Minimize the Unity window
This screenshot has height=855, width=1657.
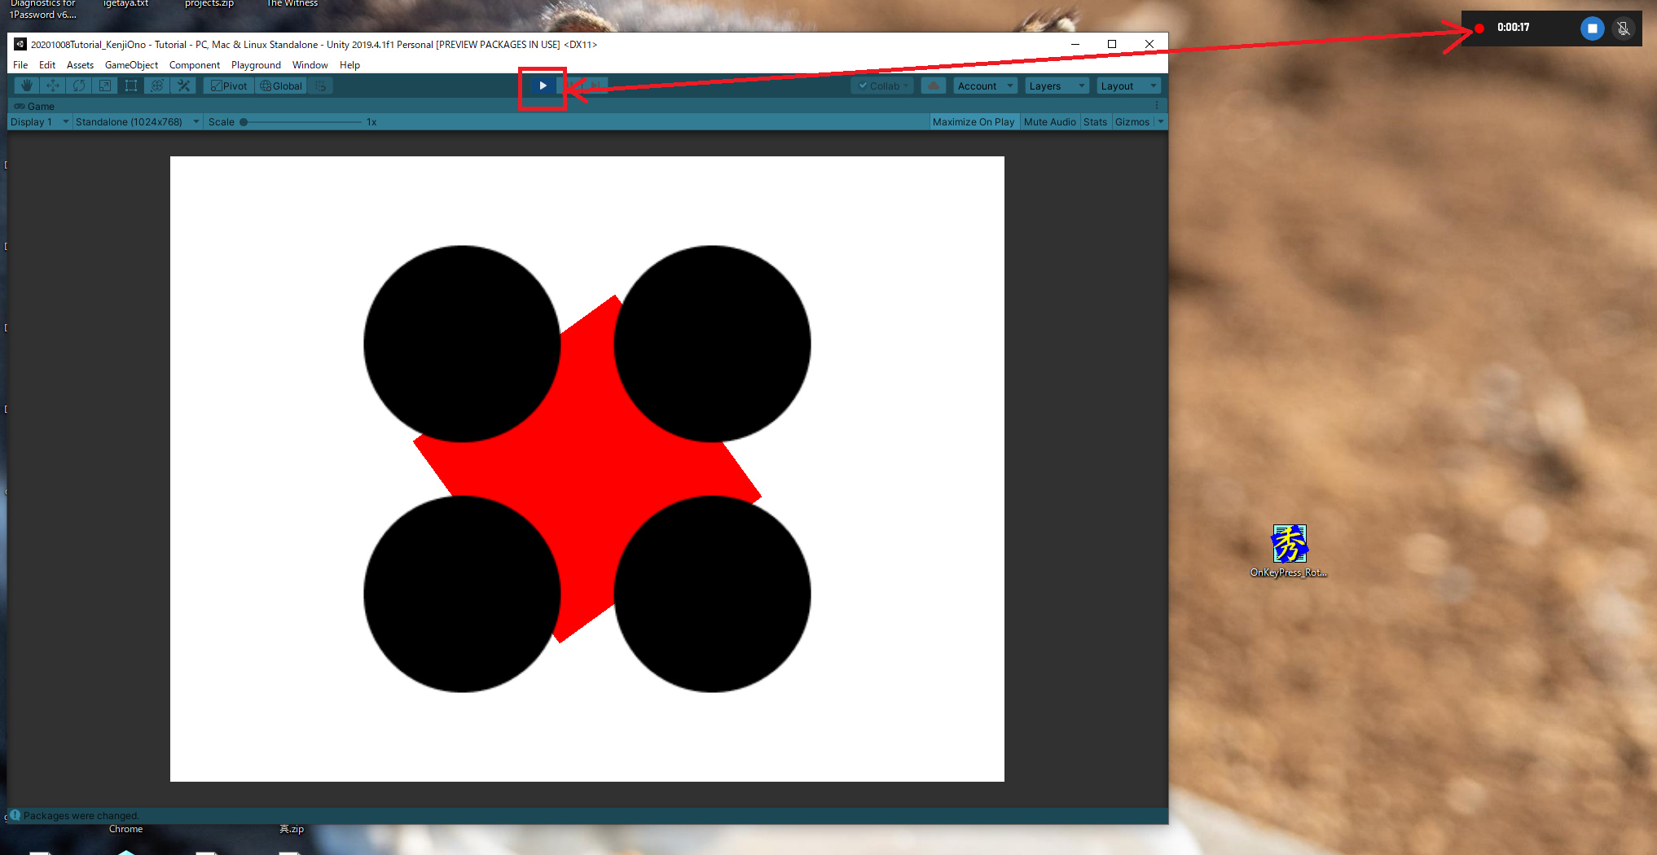(1075, 44)
